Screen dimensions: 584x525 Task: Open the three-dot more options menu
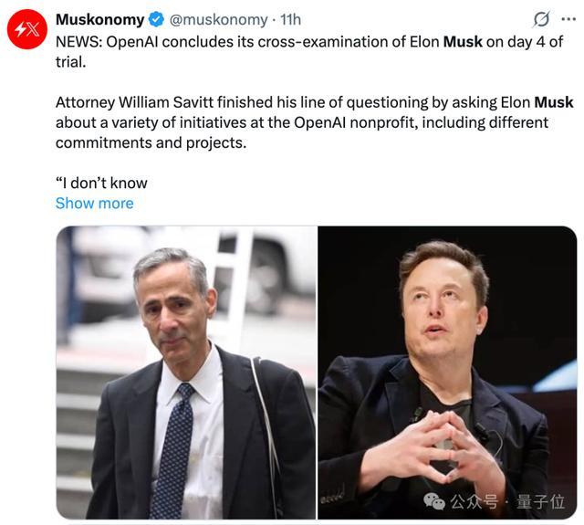[x=568, y=19]
